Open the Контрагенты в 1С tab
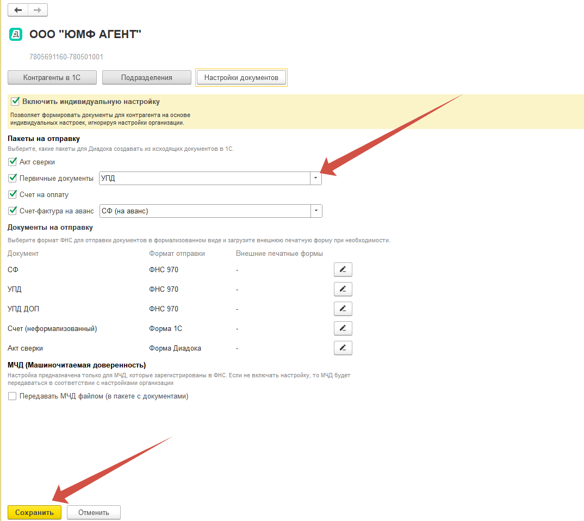This screenshot has height=521, width=584. tap(52, 77)
